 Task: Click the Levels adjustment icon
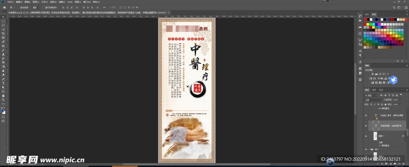tap(376, 74)
